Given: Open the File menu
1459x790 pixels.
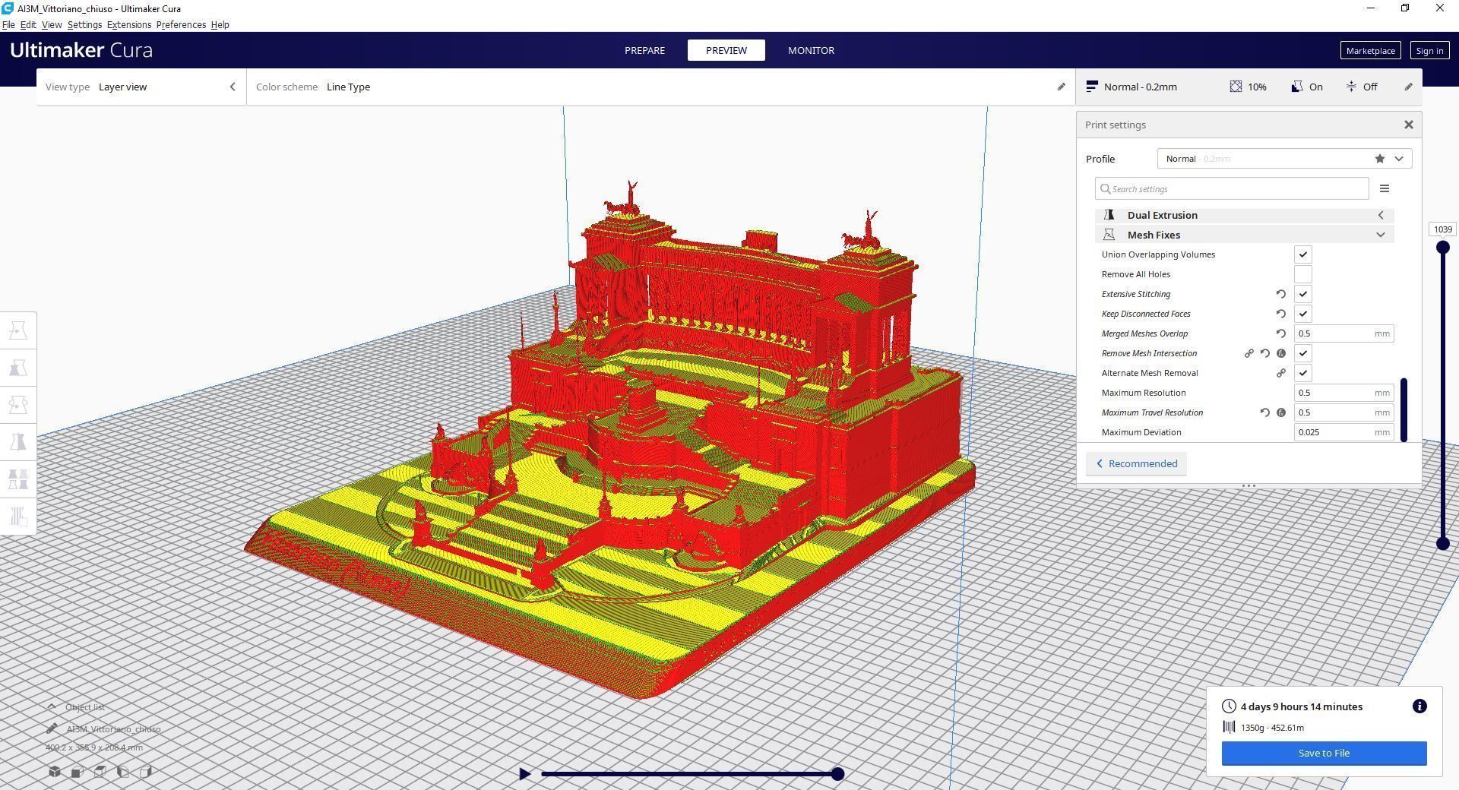Looking at the screenshot, I should (x=8, y=24).
